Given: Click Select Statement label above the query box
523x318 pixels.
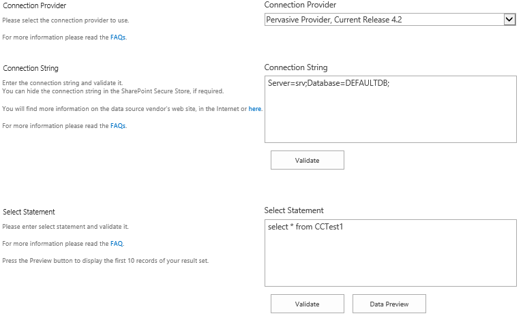Looking at the screenshot, I should click(294, 210).
